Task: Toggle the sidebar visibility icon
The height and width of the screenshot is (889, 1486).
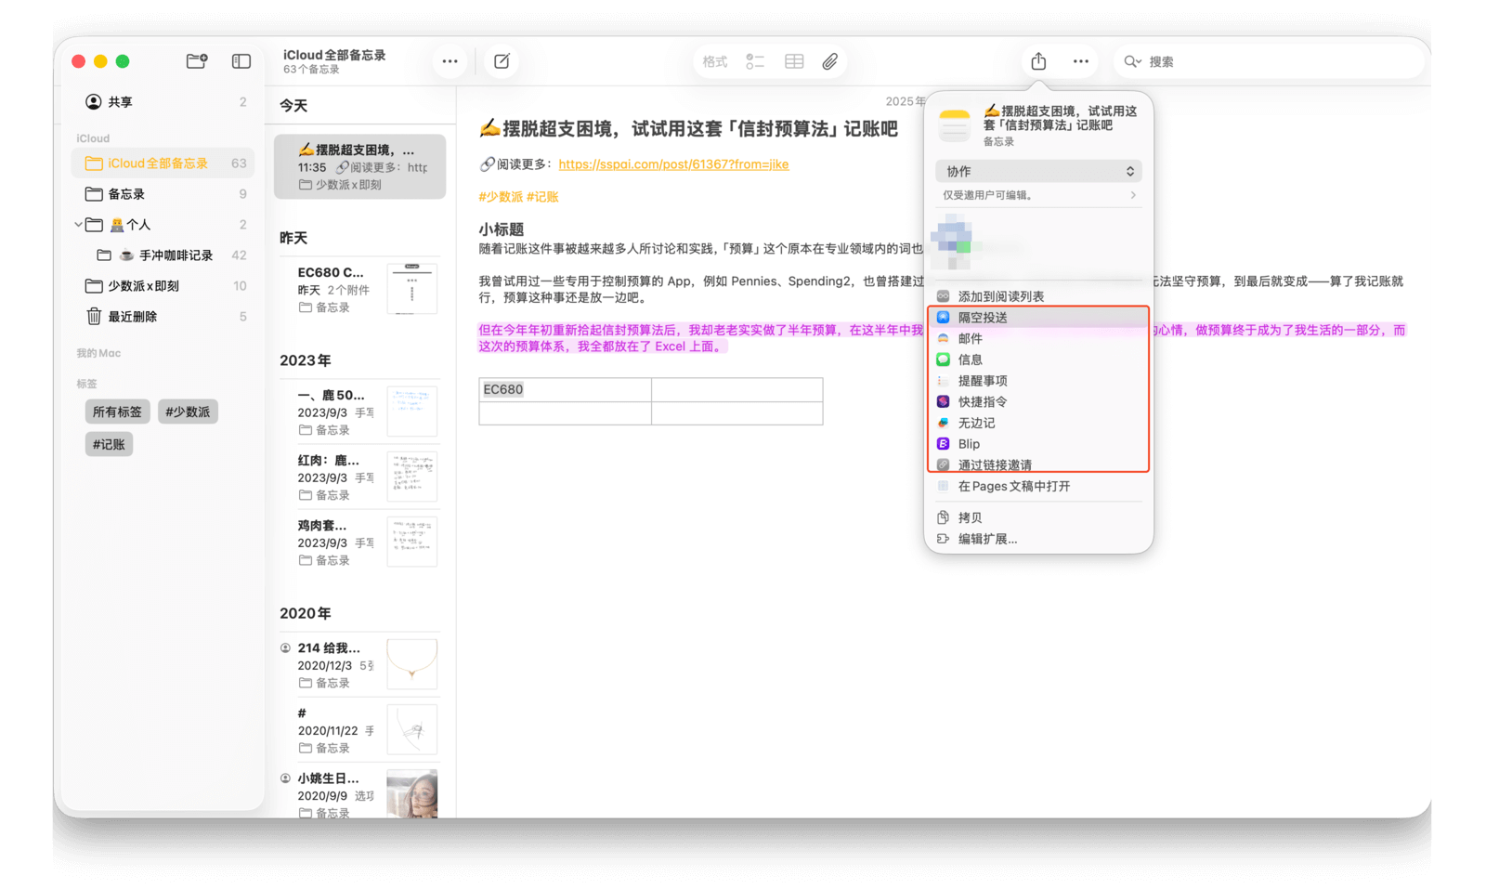Action: [241, 61]
